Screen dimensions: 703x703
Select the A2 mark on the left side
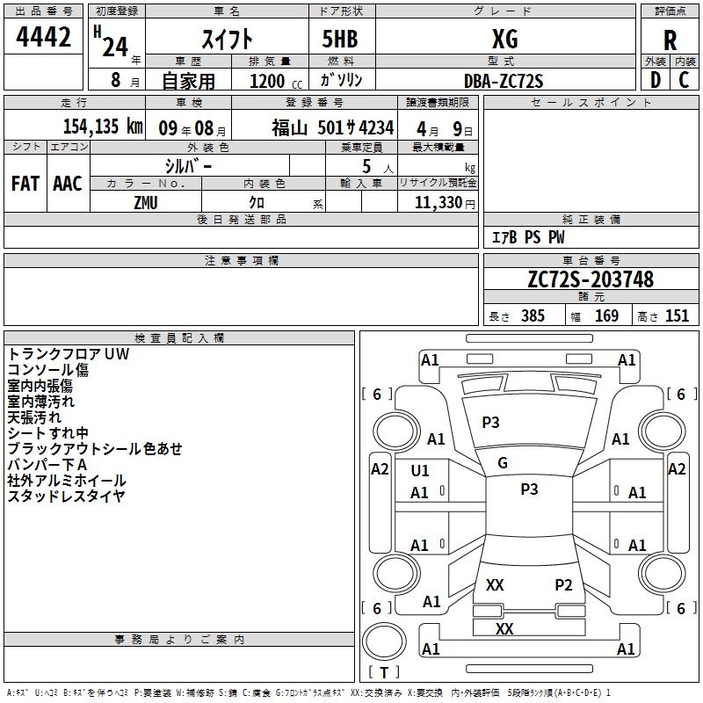[x=380, y=469]
